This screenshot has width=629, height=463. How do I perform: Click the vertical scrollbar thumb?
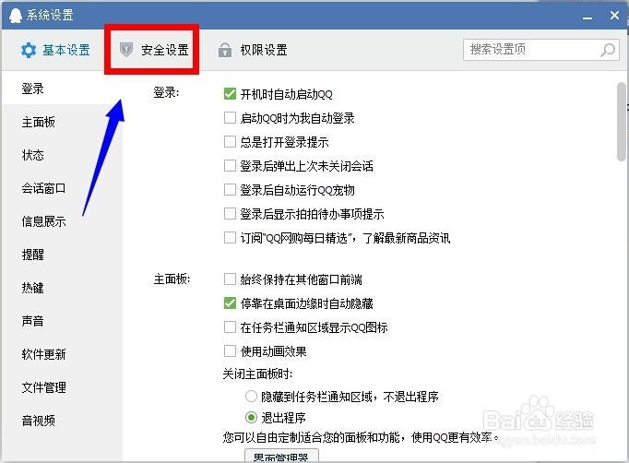622,122
